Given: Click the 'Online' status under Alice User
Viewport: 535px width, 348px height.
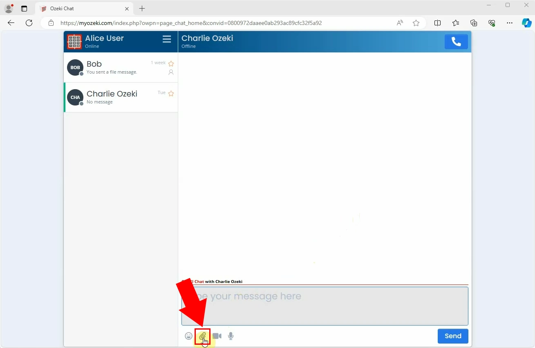Looking at the screenshot, I should (x=92, y=46).
